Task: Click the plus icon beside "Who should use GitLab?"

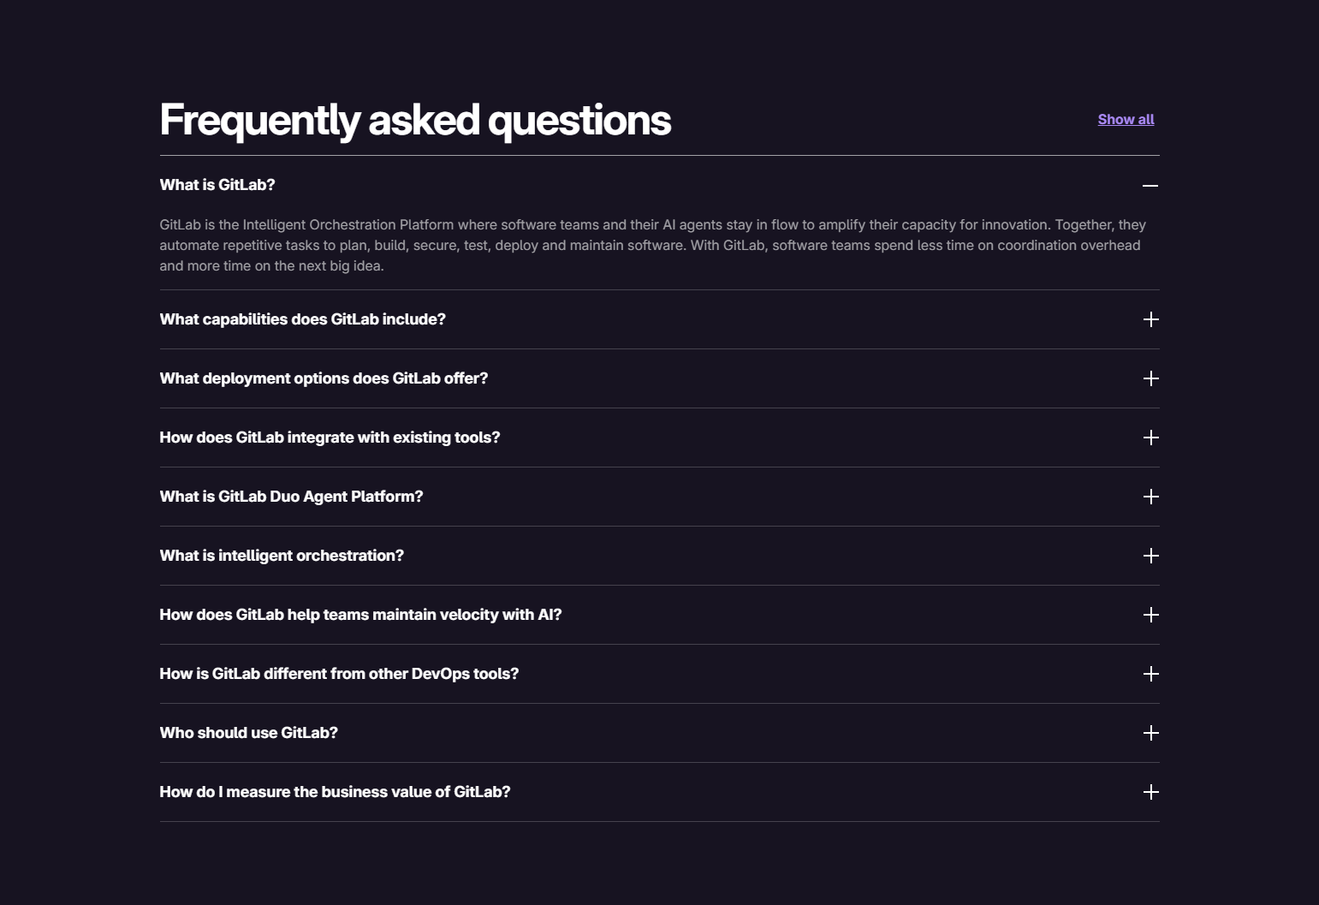Action: 1150,733
